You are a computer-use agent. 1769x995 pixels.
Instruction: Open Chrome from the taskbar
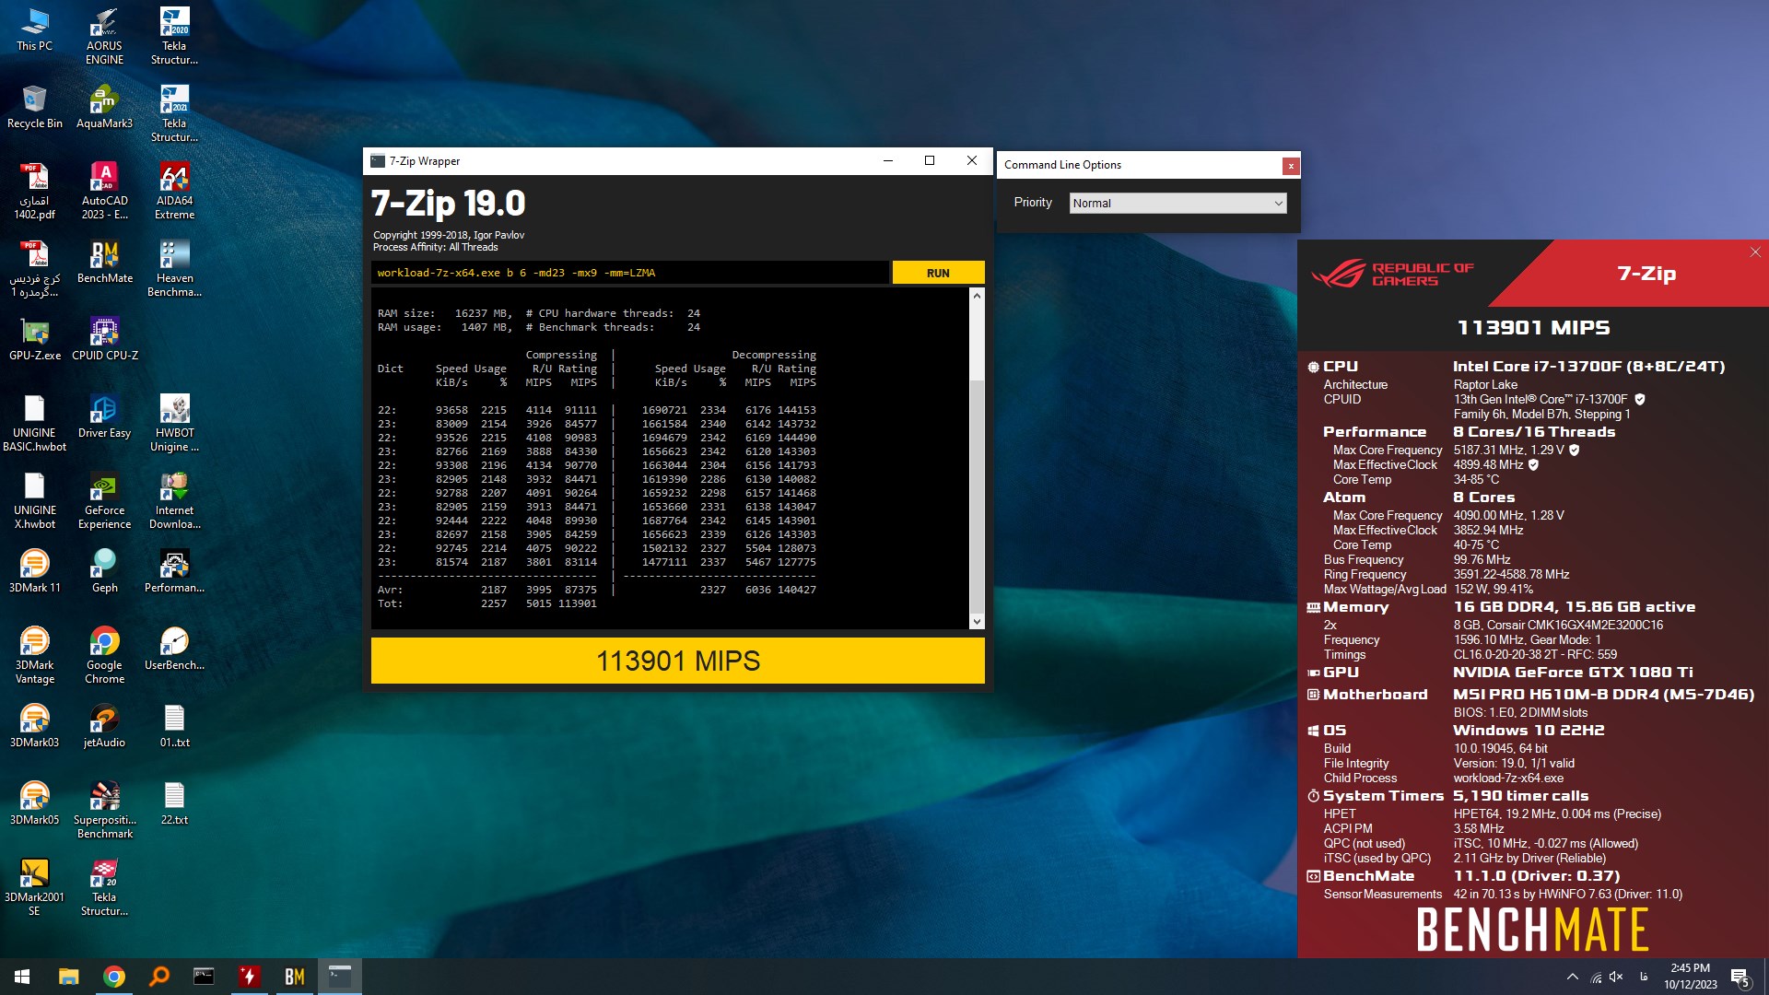[114, 977]
